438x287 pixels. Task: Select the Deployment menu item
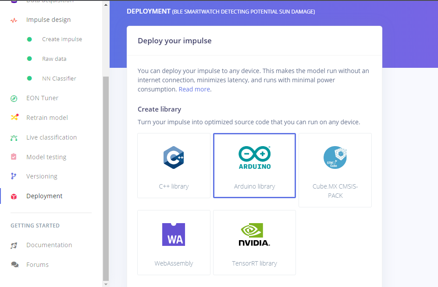pos(44,196)
